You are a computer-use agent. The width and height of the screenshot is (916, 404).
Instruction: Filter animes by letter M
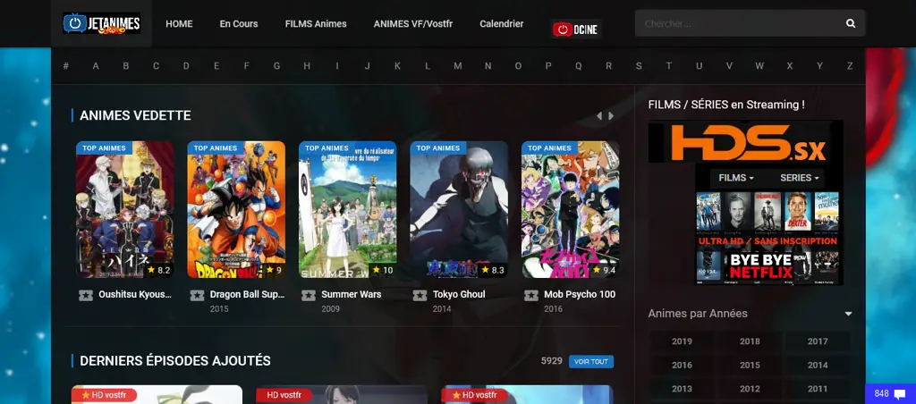tap(457, 66)
